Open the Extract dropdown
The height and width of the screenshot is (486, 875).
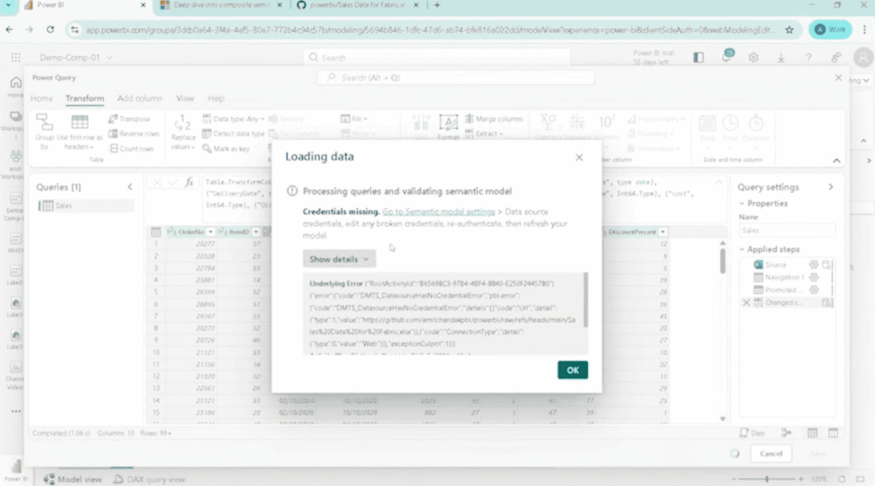click(x=484, y=134)
